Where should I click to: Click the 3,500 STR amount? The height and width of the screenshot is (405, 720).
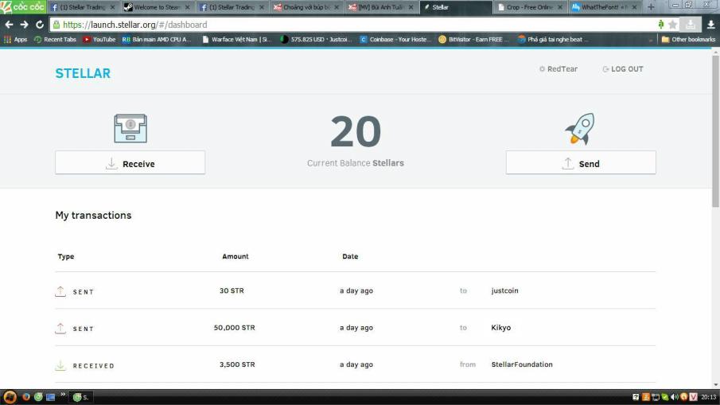coord(237,364)
